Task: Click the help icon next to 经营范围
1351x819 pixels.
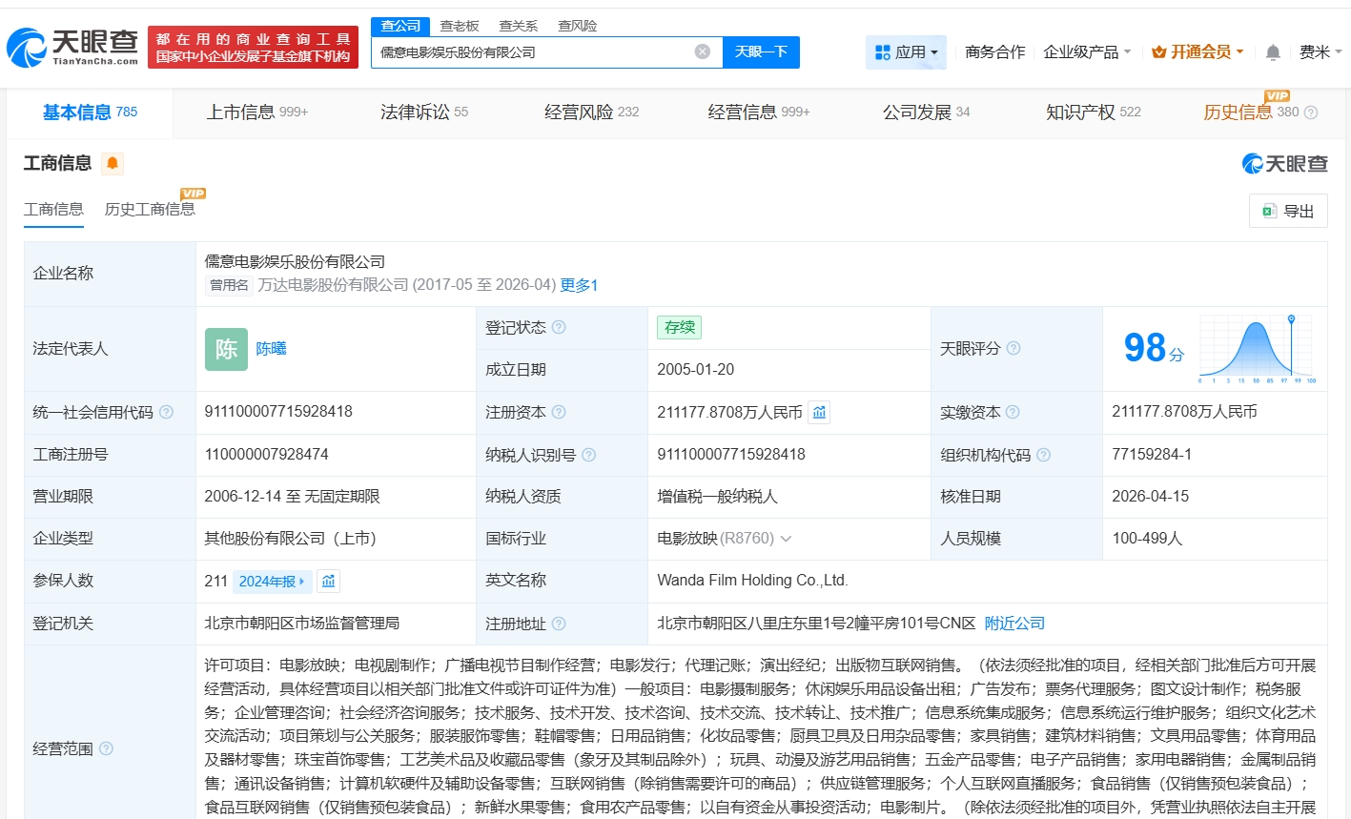Action: pyautogui.click(x=106, y=748)
